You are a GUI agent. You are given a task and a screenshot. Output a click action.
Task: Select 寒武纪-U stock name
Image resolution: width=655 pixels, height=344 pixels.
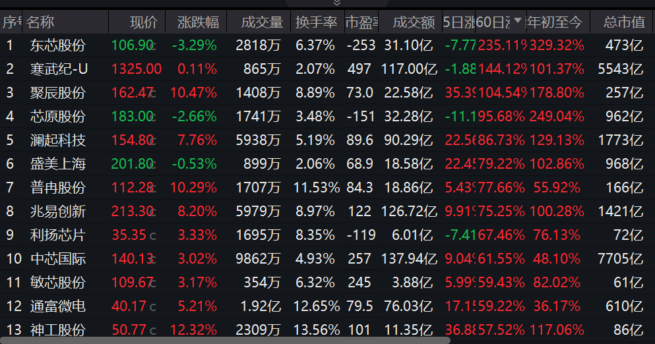coord(59,69)
